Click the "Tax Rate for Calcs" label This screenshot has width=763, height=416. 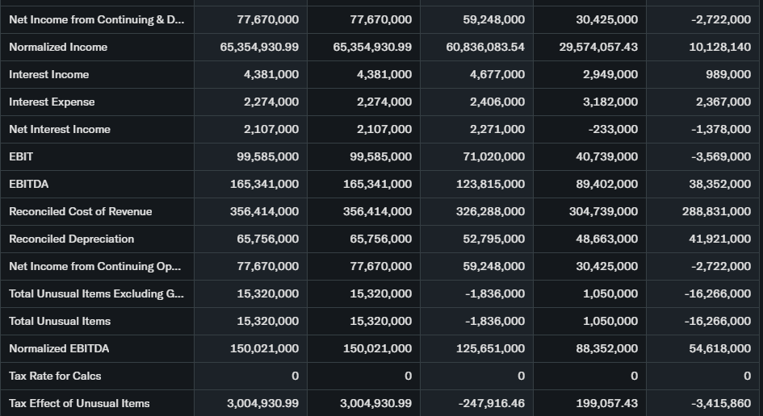tap(55, 376)
